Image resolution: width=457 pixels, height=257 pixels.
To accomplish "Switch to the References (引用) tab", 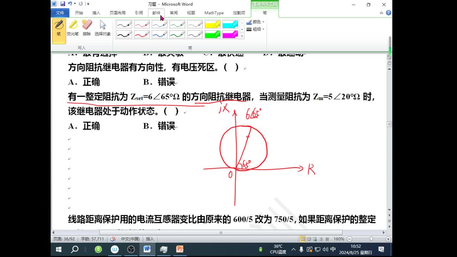I will coord(139,13).
